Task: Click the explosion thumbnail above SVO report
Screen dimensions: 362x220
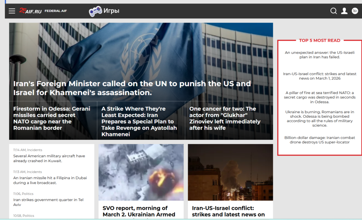Action: pos(141,172)
